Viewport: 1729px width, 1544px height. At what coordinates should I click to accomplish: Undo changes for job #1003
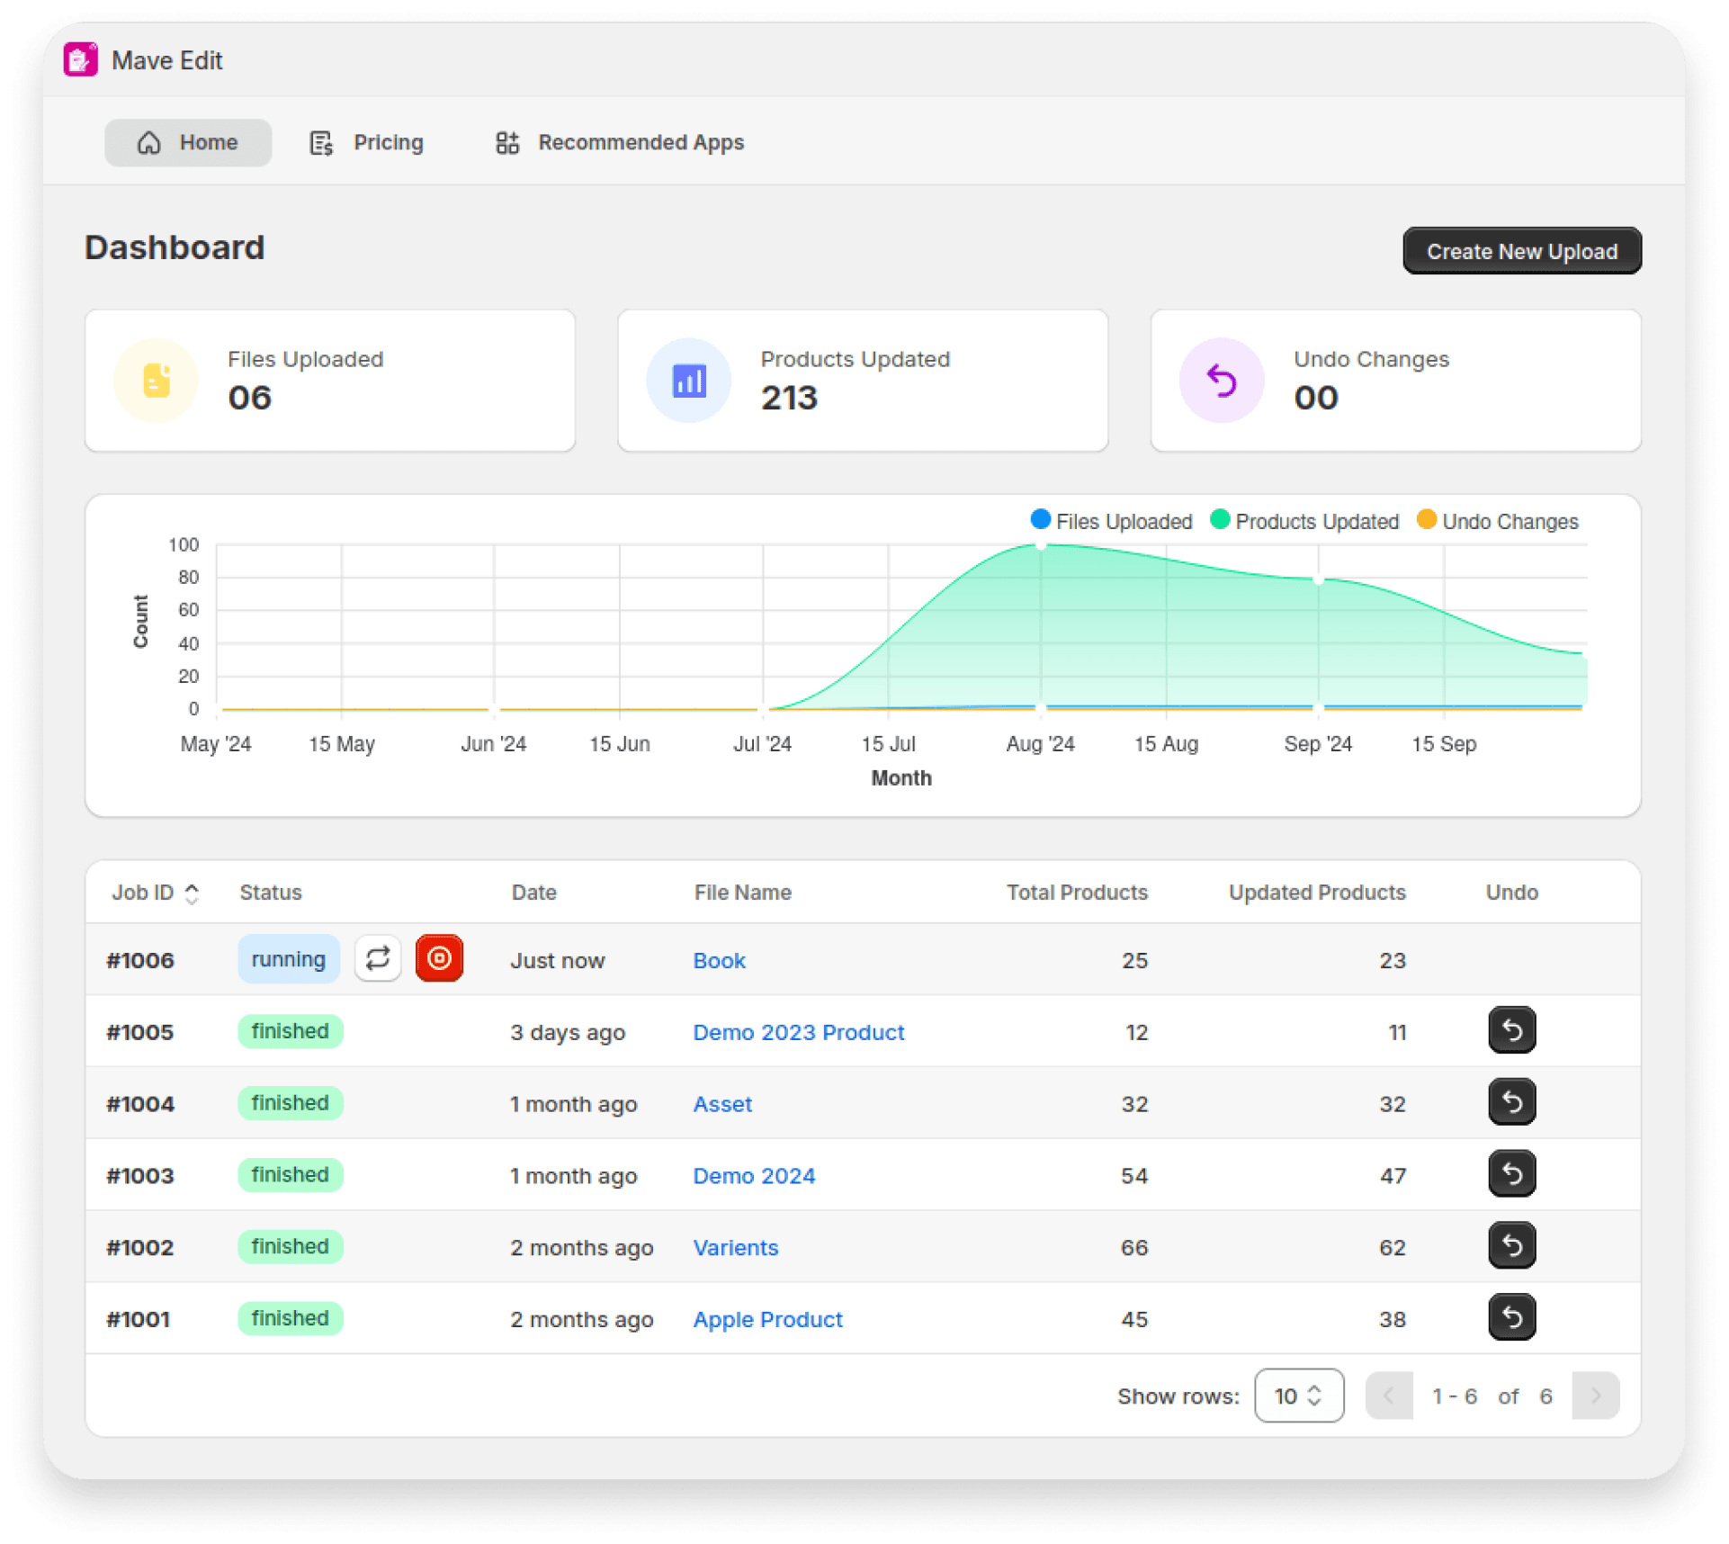[1511, 1174]
